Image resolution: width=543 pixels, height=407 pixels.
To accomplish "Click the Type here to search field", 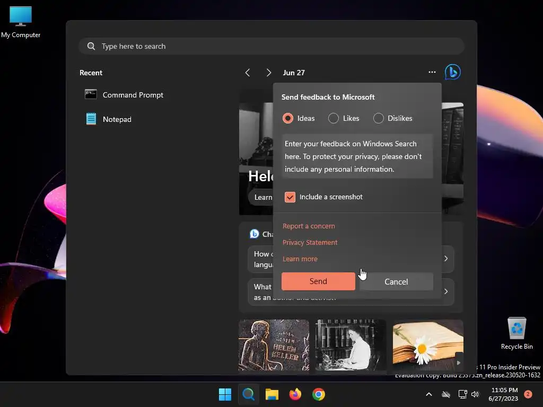I will [271, 46].
